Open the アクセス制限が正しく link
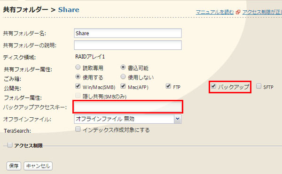The width and height of the screenshot is (282, 174). (x=262, y=12)
